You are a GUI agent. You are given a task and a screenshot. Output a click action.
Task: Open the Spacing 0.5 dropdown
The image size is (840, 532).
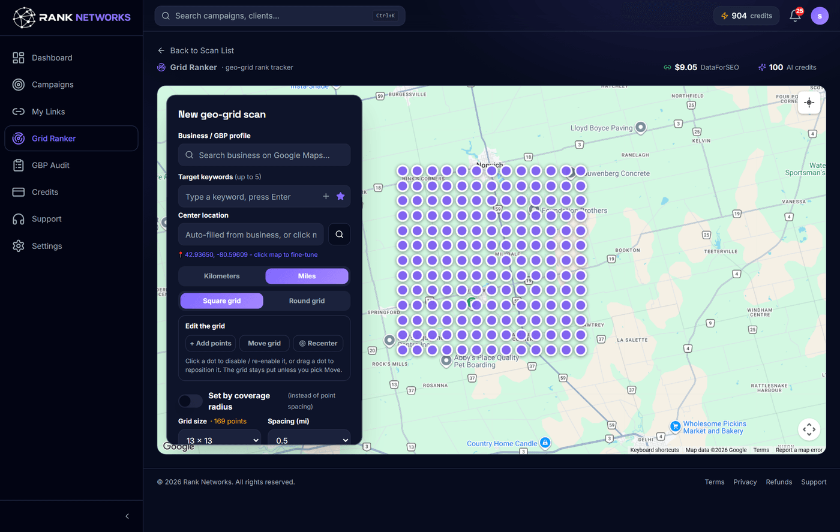pyautogui.click(x=309, y=440)
